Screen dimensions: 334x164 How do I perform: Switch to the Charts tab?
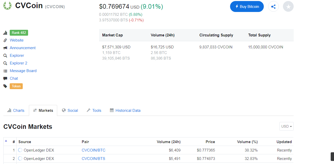[16, 111]
